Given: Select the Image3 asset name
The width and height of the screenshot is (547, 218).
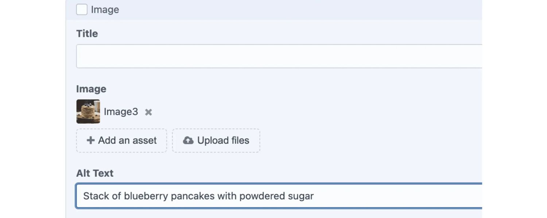Looking at the screenshot, I should tap(121, 112).
